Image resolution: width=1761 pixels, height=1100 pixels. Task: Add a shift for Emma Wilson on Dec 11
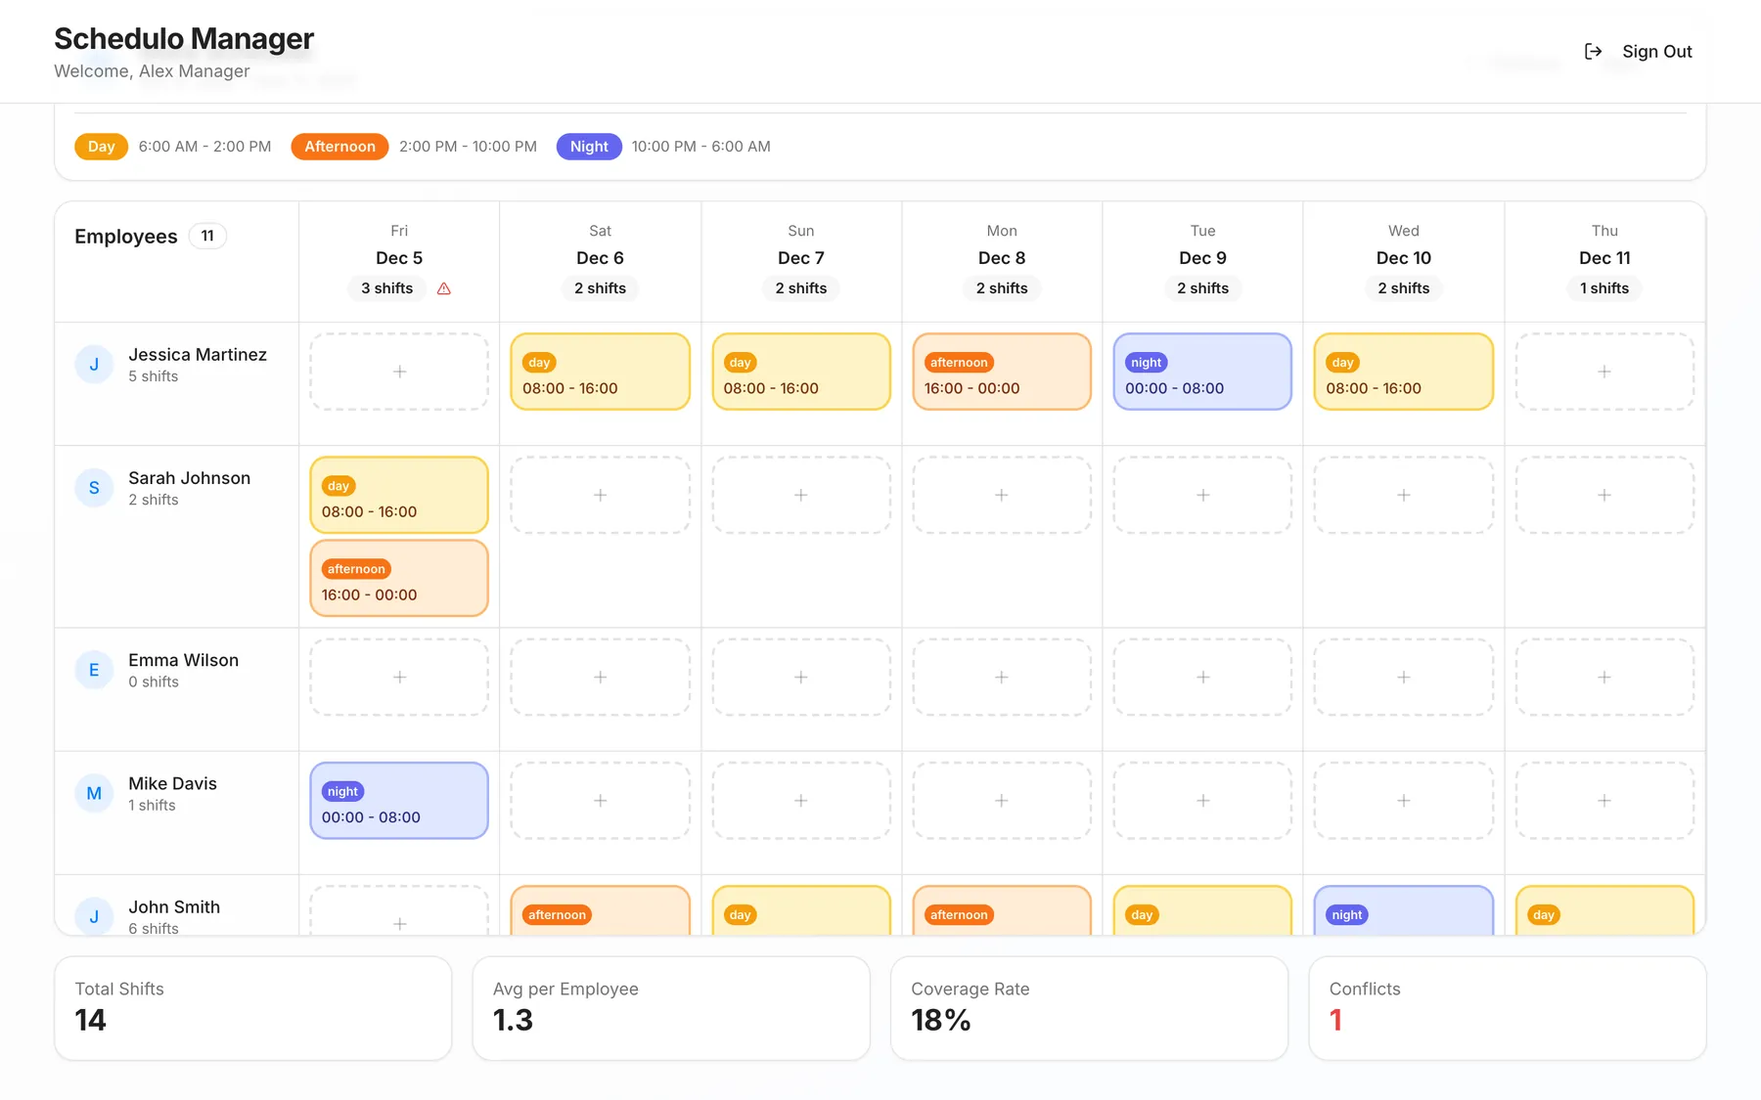[1604, 677]
